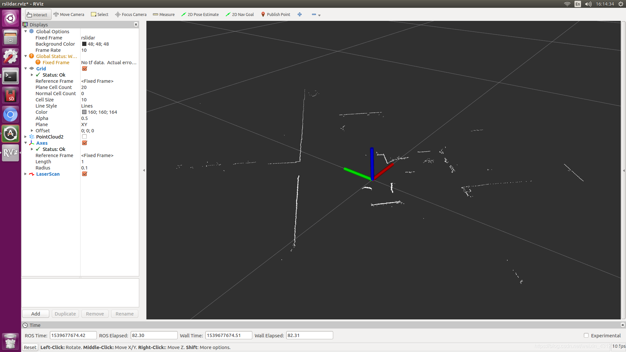Viewport: 626px width, 352px height.
Task: Toggle the PointCloud2 display checkbox
Action: [84, 137]
